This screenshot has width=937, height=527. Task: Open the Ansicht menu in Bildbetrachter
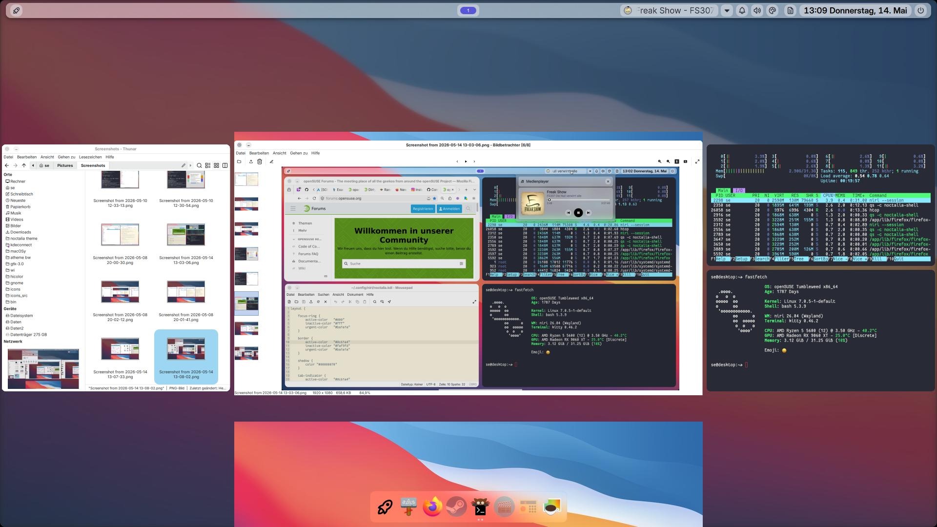[x=280, y=153]
